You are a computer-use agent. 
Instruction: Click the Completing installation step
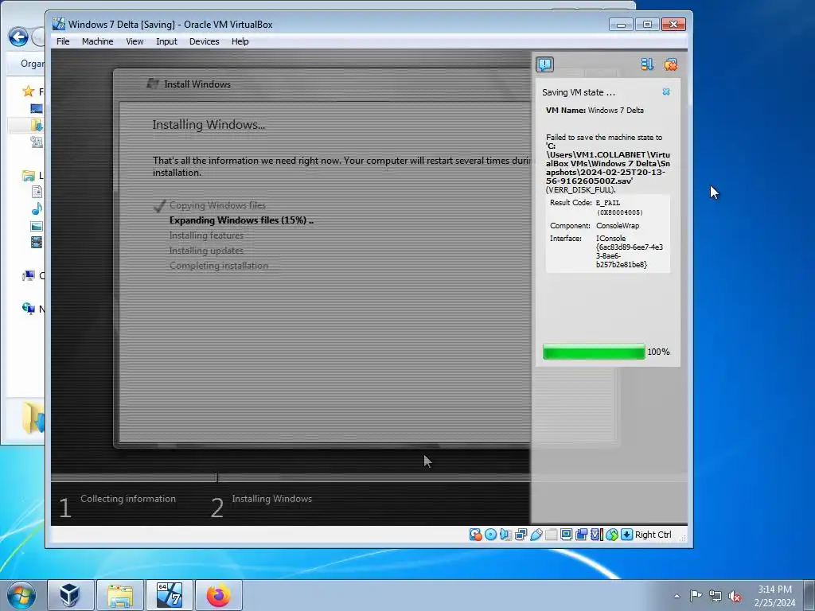click(x=219, y=266)
